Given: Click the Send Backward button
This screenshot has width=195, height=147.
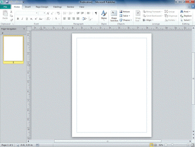Looking at the screenshot, I should click(x=153, y=16).
